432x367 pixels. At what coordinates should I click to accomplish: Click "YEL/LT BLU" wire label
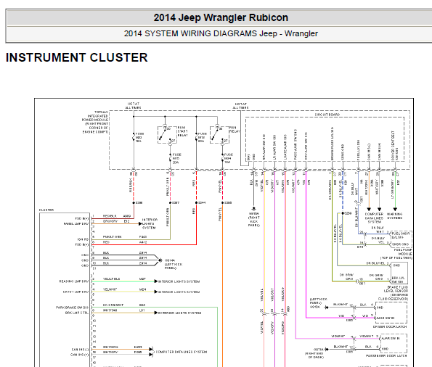coord(111,279)
